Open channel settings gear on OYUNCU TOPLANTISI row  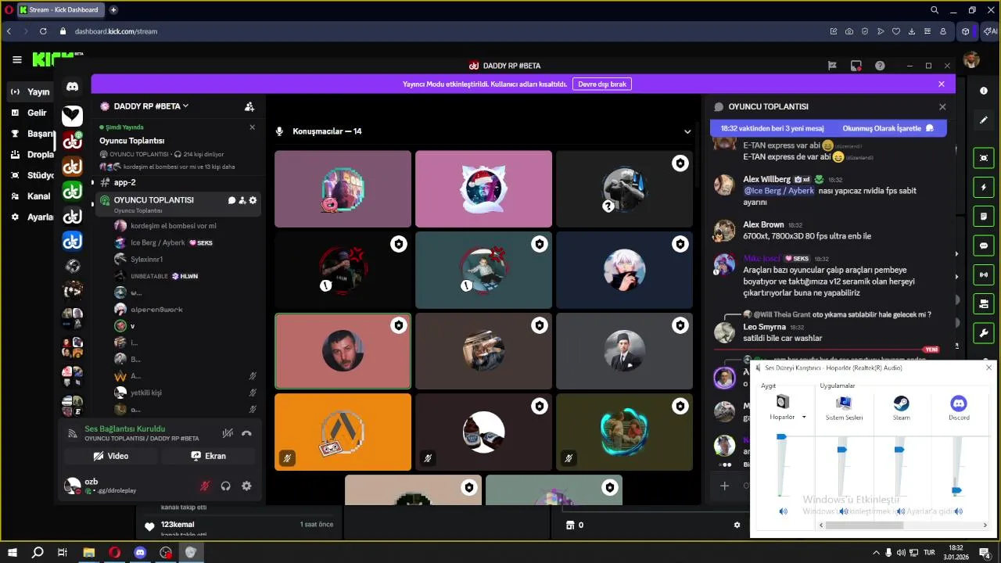(x=253, y=200)
